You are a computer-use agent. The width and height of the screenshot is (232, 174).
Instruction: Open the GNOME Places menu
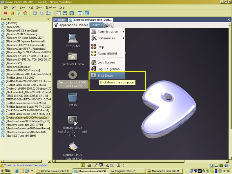coord(84,25)
